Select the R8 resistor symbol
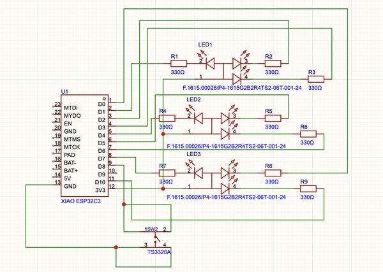Screen dimensions: 383x272 coord(273,173)
